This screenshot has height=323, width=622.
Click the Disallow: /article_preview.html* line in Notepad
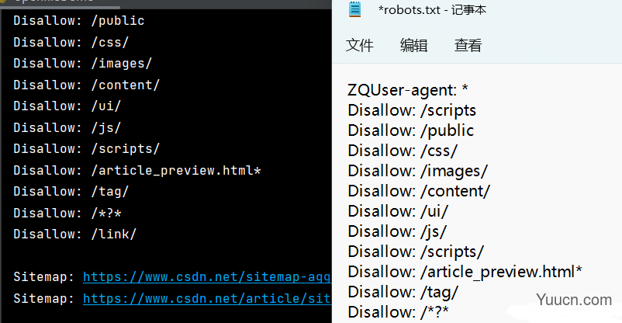[x=465, y=273]
